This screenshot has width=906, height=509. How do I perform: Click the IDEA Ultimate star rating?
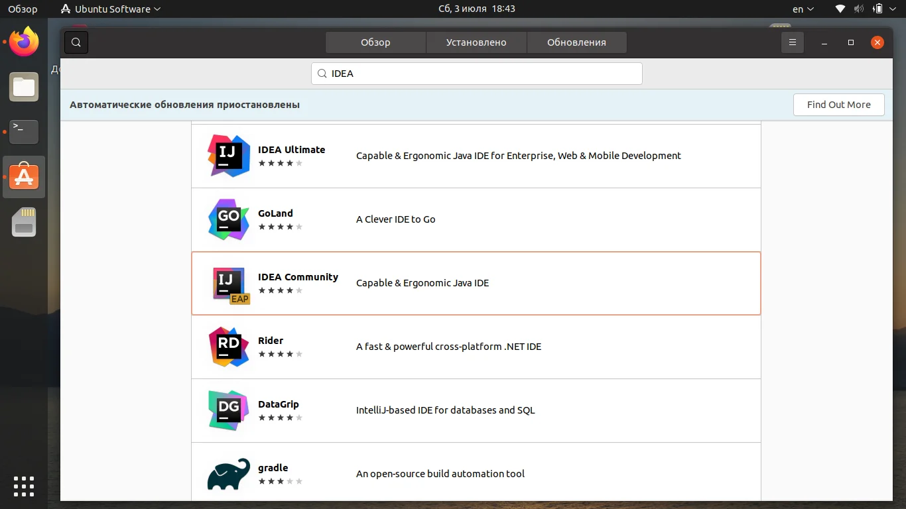(x=281, y=163)
